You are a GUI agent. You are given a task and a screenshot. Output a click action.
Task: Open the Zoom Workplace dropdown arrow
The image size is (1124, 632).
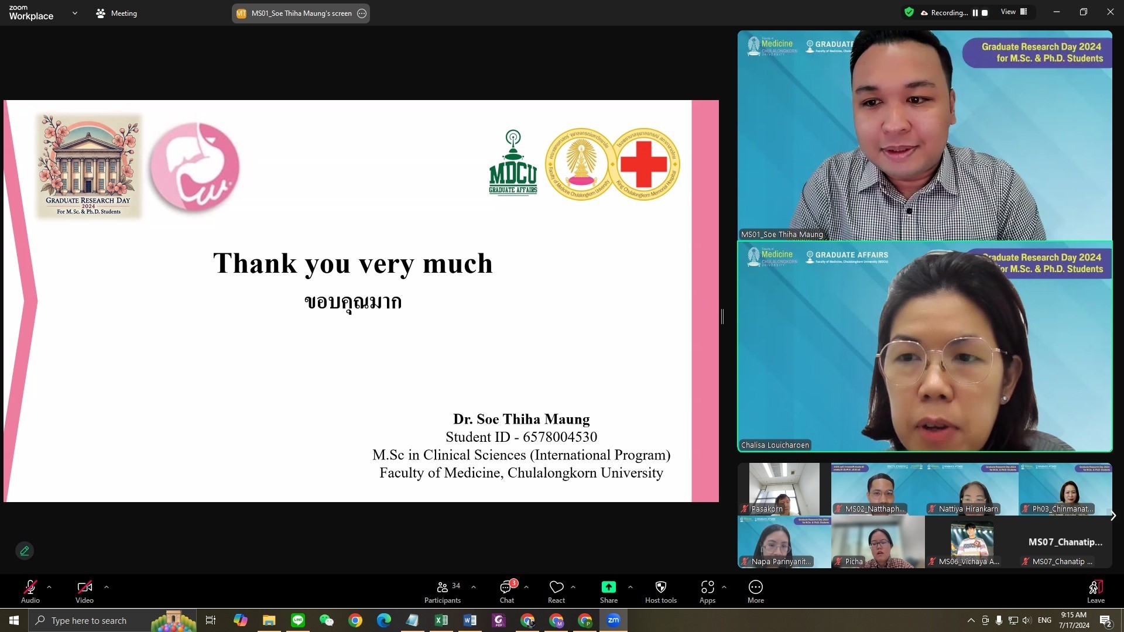point(74,13)
